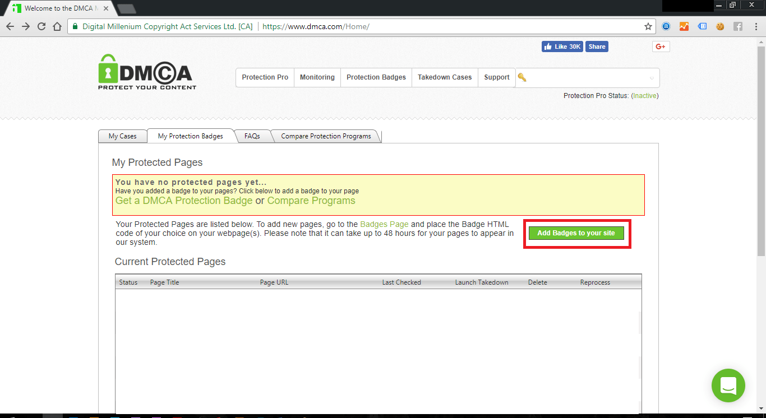Click the Amazon Assistant extension icon

[665, 26]
